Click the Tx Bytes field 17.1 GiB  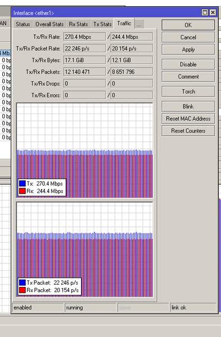click(85, 60)
